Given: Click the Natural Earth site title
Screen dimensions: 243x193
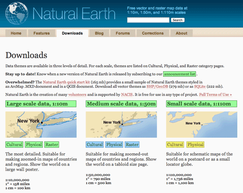Looking at the screenshot, I should [x=74, y=14].
